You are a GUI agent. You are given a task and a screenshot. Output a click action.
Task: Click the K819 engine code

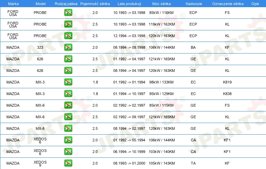227,82
